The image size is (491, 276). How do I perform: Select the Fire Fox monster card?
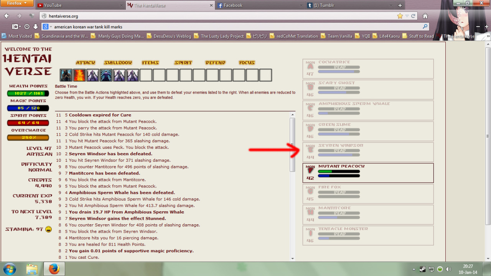click(x=368, y=194)
